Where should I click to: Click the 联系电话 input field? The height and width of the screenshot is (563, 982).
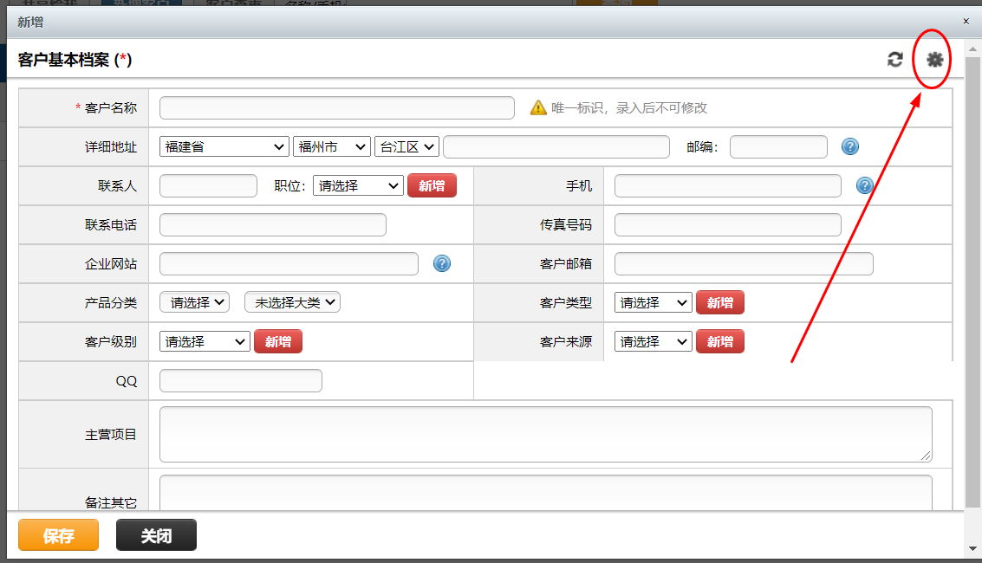point(273,224)
